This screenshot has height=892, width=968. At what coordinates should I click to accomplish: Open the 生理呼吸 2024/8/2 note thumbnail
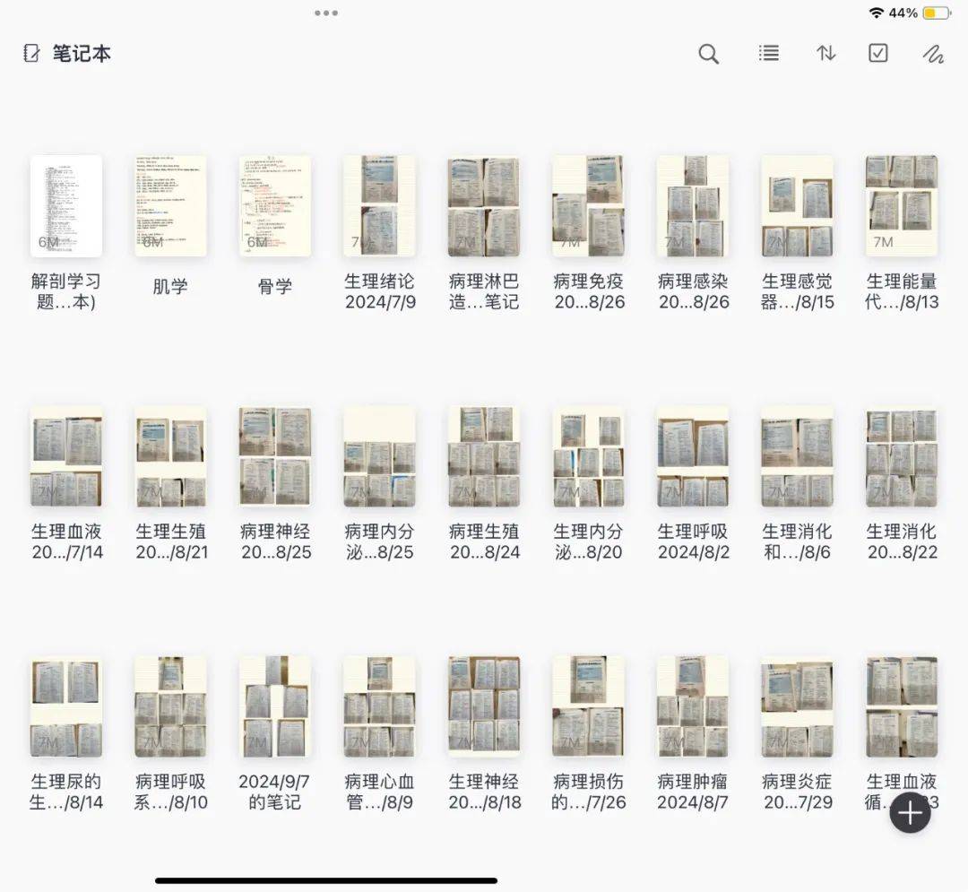tap(693, 456)
